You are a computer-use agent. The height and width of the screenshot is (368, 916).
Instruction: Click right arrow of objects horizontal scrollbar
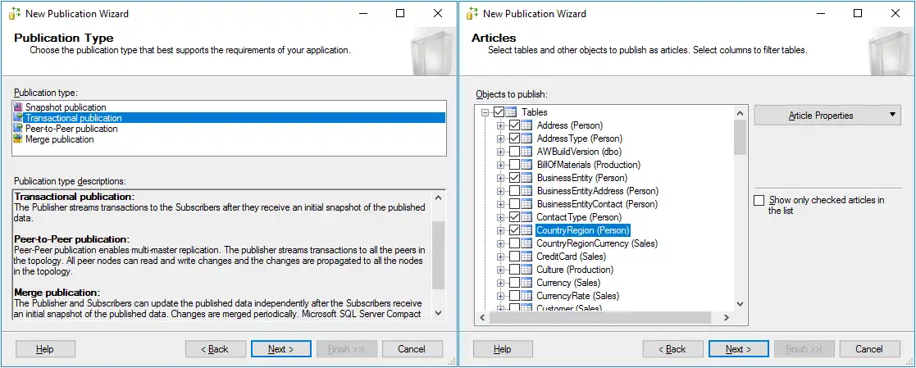(727, 317)
